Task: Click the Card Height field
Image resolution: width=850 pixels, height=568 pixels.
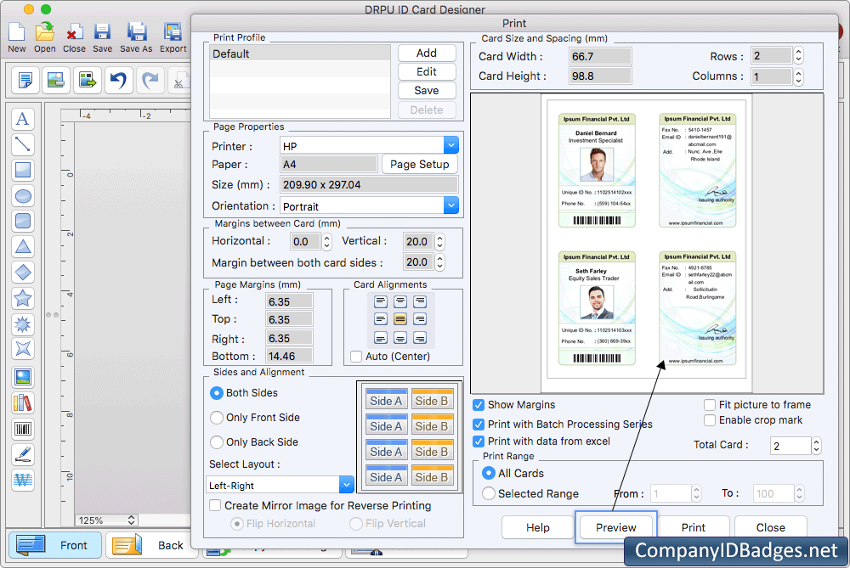Action: pyautogui.click(x=600, y=76)
